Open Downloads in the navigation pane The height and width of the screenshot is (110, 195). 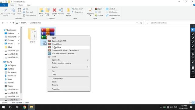pyautogui.click(x=12, y=76)
